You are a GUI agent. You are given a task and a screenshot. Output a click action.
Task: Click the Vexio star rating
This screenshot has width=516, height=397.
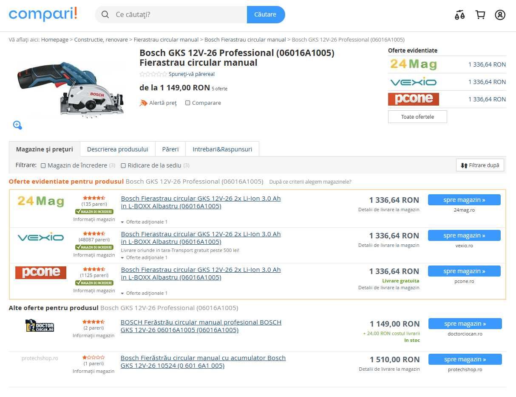click(x=94, y=234)
